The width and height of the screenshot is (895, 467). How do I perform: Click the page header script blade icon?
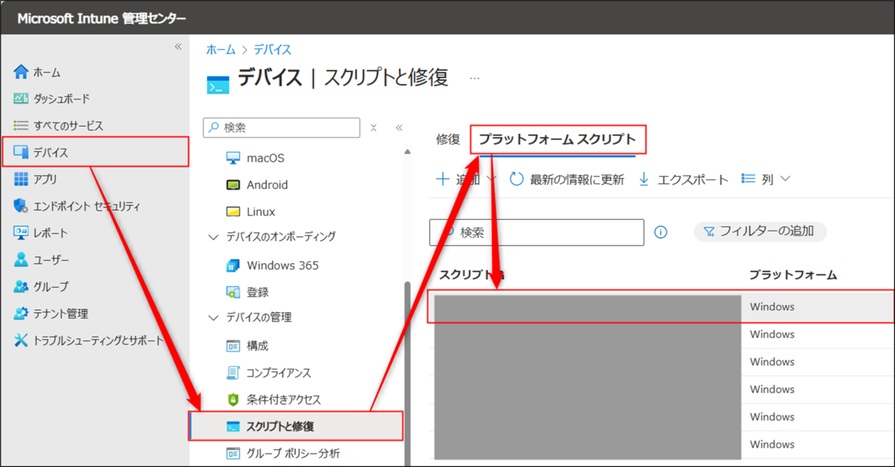219,84
